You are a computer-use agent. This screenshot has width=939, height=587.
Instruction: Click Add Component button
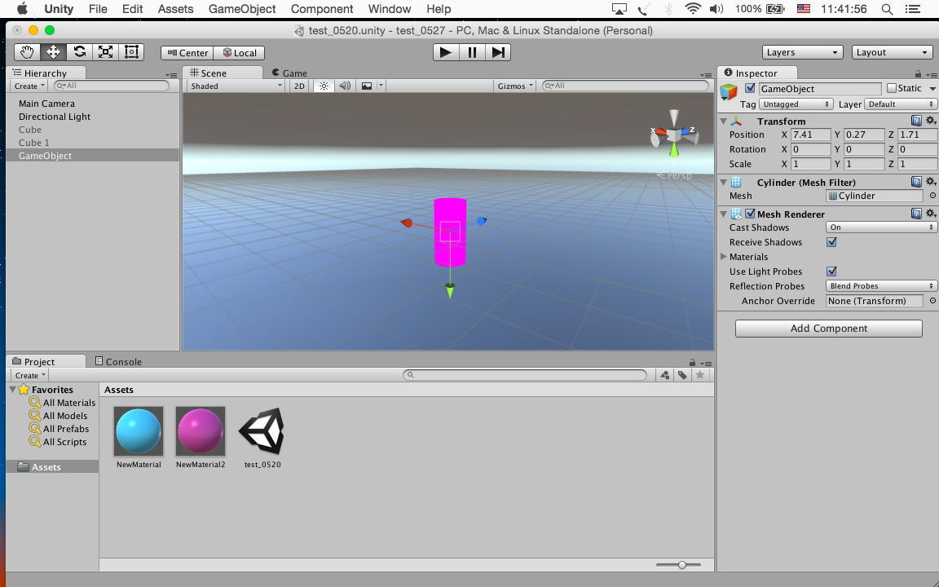829,329
